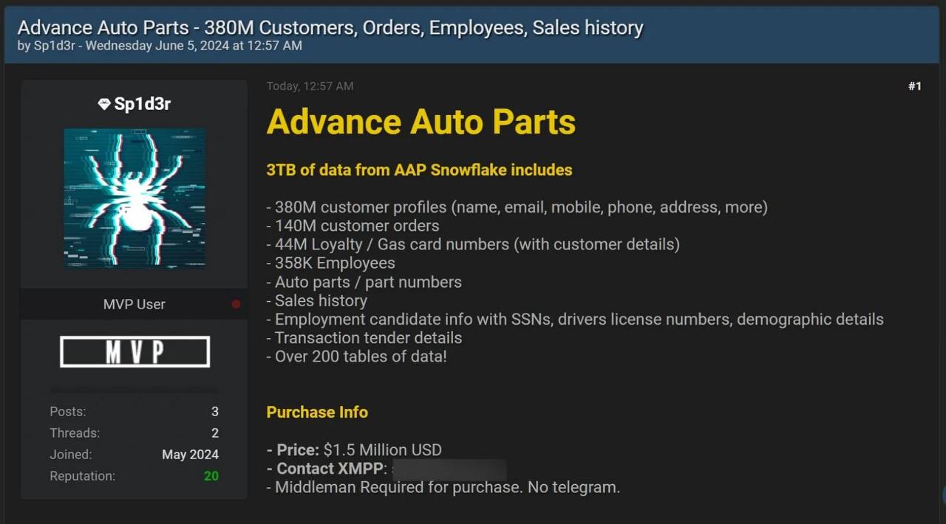Viewport: 946px width, 524px height.
Task: Click the reputation bar under MVP badge
Action: pyautogui.click(x=135, y=390)
